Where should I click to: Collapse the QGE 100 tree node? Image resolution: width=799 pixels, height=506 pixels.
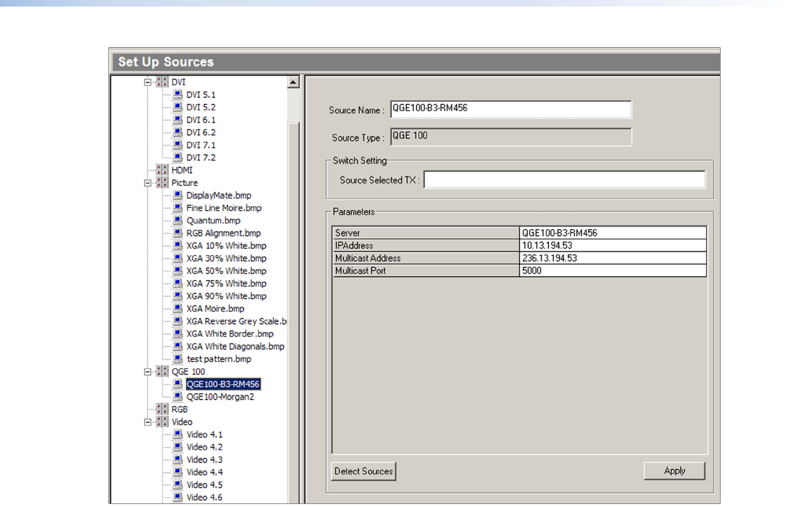(148, 372)
